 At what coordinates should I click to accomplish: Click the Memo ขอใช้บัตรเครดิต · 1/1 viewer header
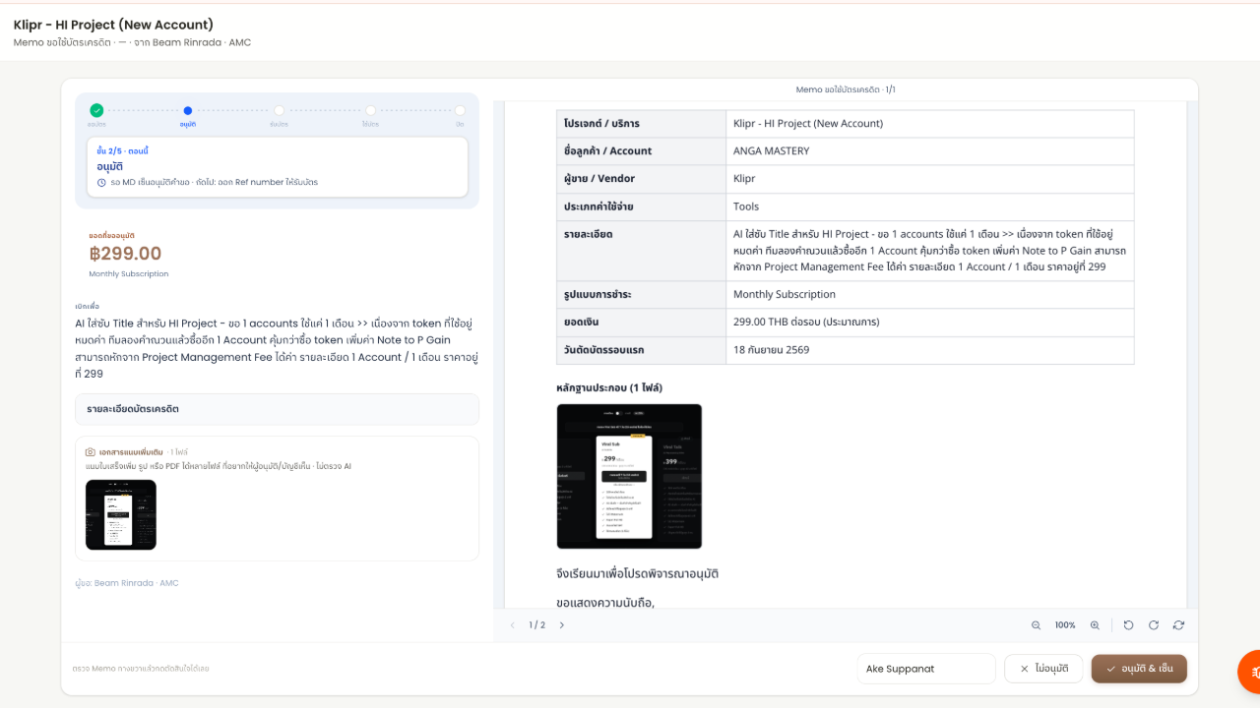click(846, 89)
